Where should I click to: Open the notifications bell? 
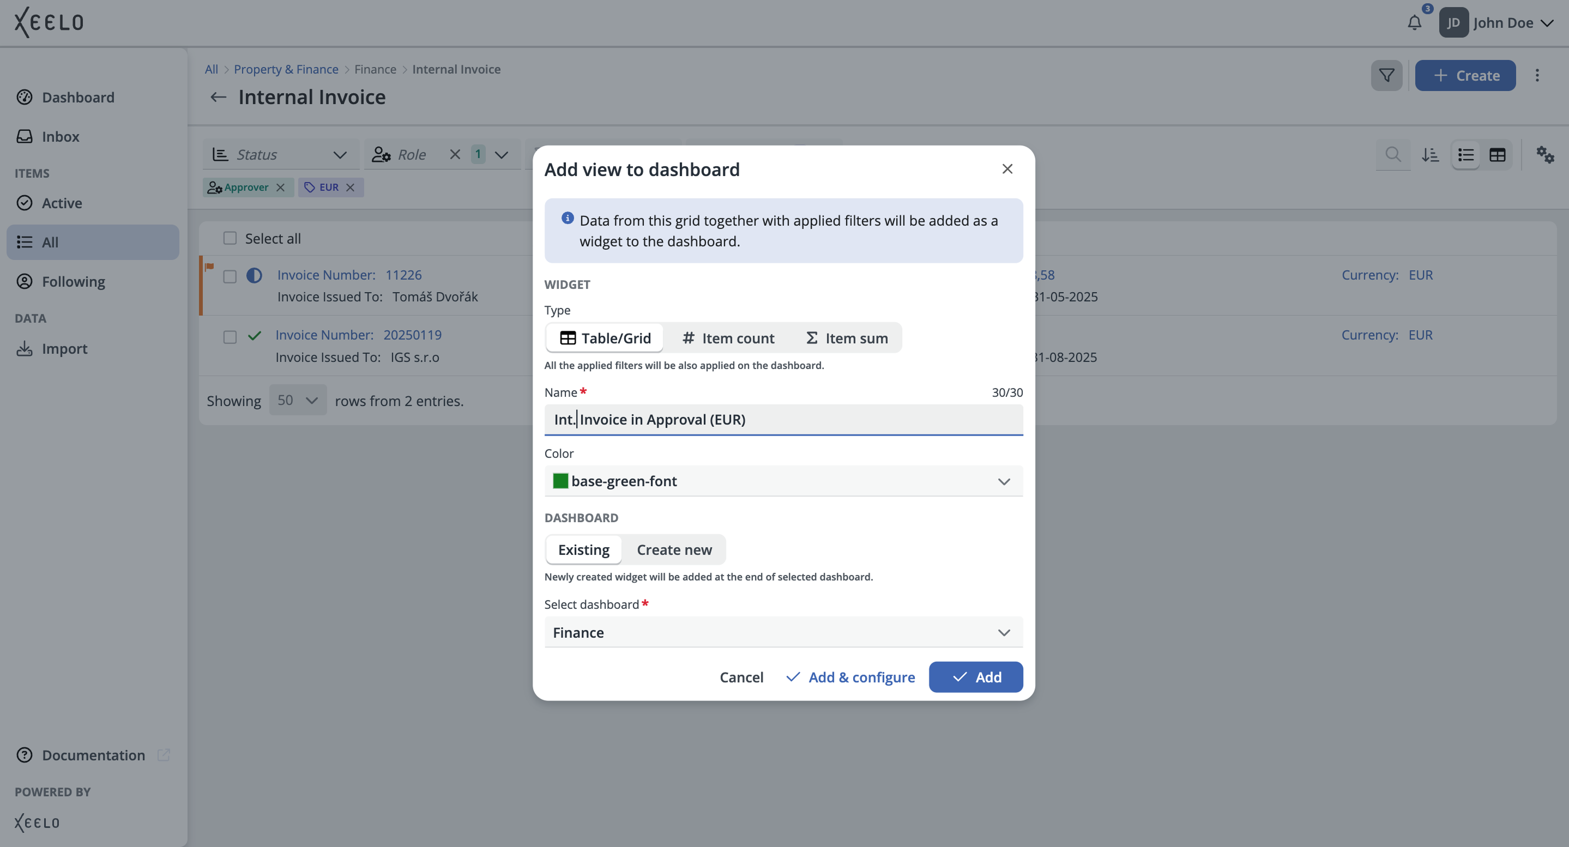click(x=1414, y=23)
